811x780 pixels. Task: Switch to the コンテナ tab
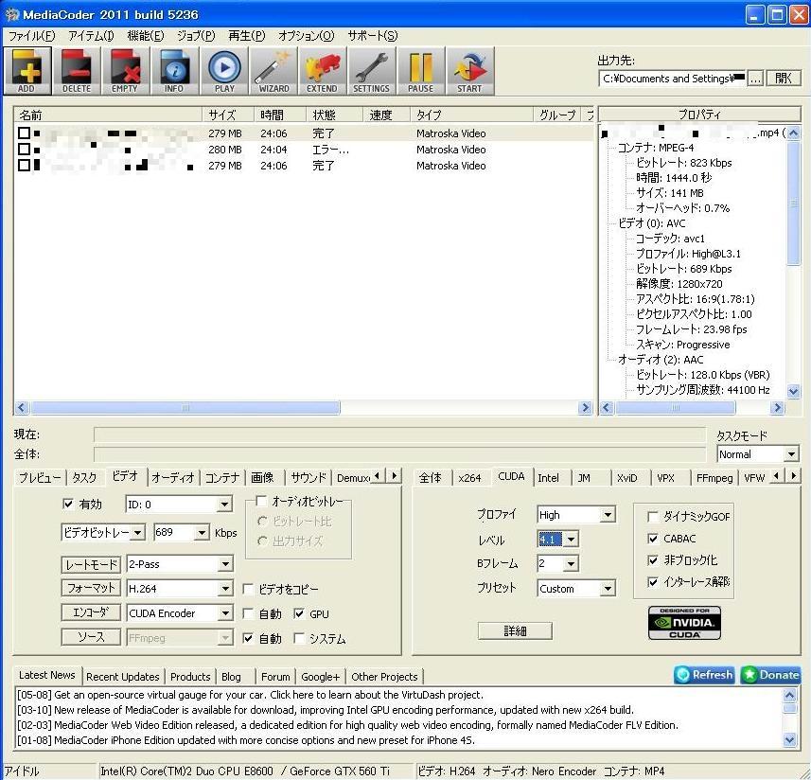pos(222,477)
